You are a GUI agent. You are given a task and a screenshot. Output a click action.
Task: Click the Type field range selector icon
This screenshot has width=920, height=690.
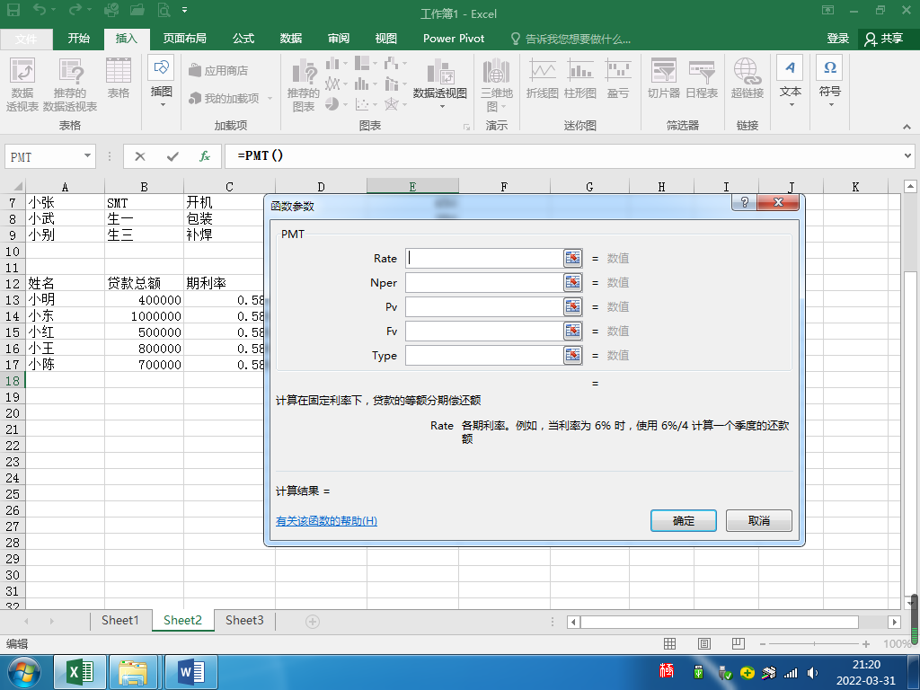(572, 355)
